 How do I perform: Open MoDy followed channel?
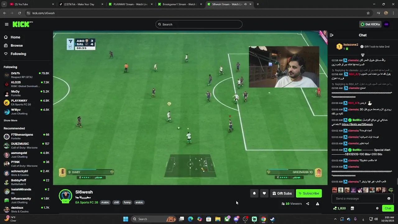[x=26, y=93]
